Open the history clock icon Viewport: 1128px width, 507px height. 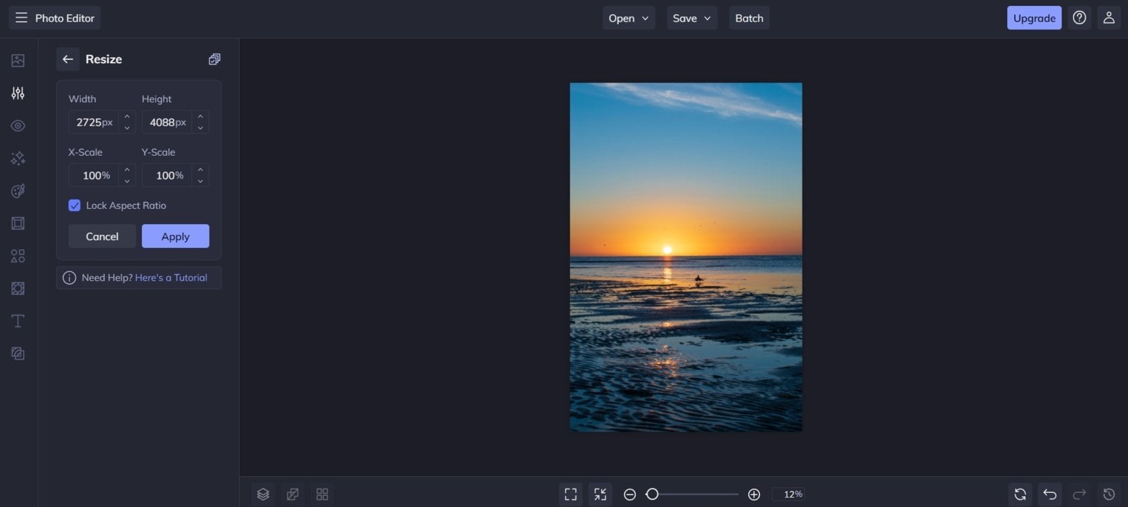point(1109,494)
